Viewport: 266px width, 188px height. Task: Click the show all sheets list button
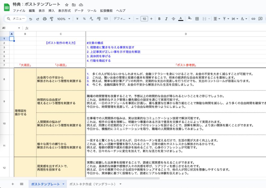(22, 184)
